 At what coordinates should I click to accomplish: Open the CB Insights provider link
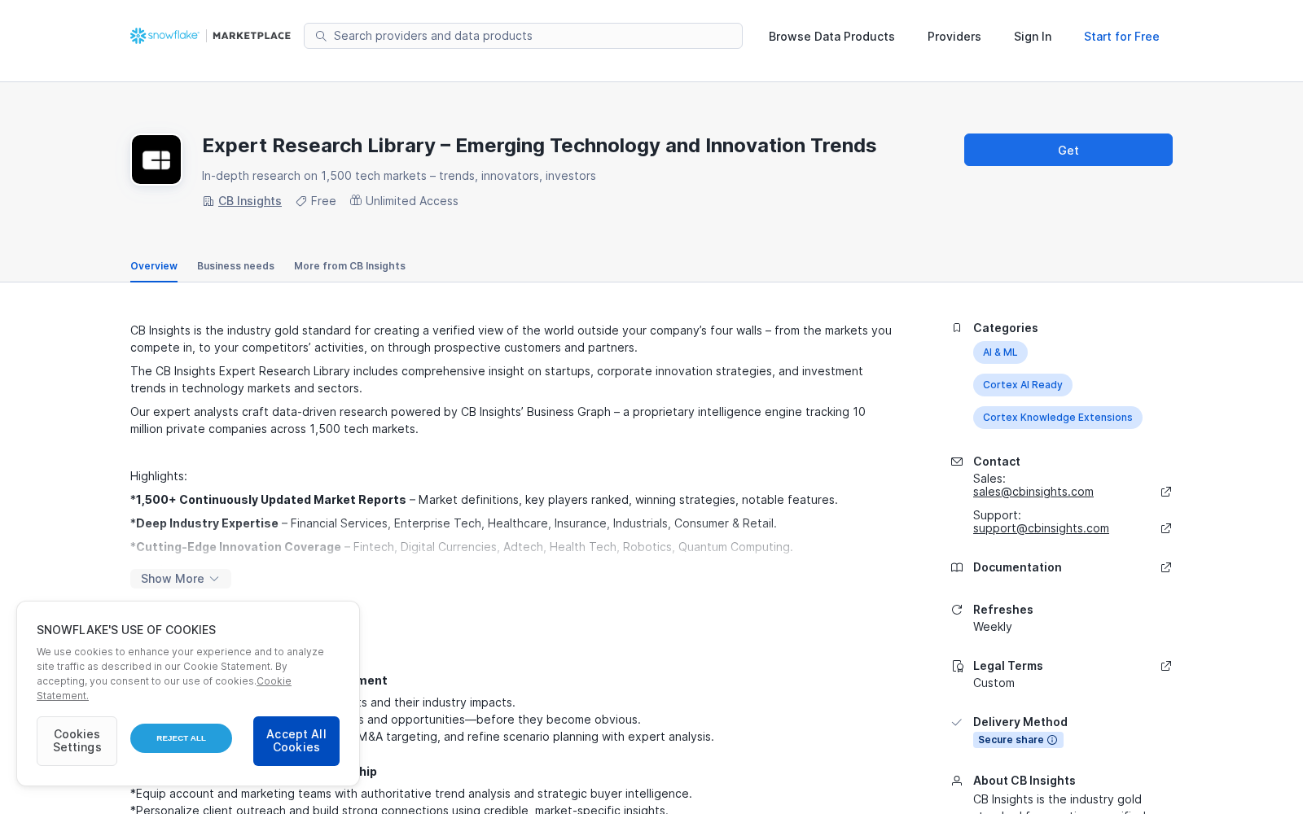[x=250, y=201]
